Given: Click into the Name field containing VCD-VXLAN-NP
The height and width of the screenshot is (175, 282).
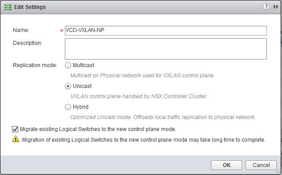Looking at the screenshot, I should click(x=166, y=31).
